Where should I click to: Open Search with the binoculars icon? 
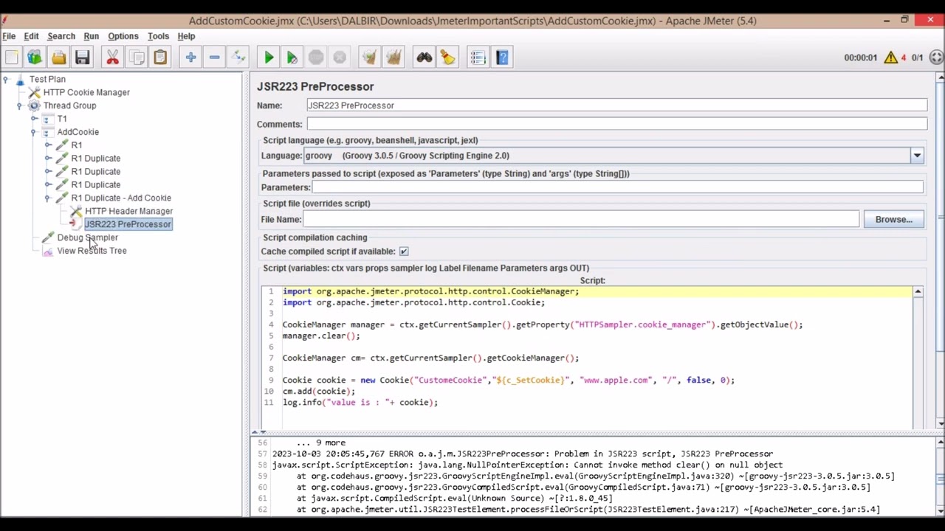tap(424, 58)
